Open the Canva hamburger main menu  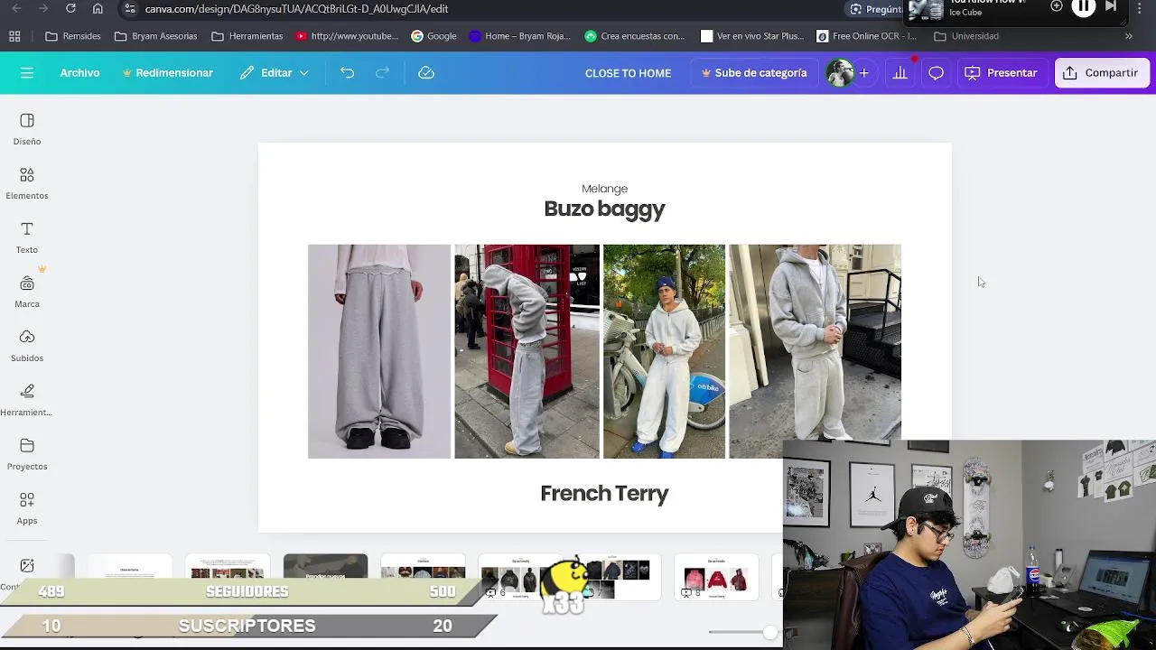point(27,72)
